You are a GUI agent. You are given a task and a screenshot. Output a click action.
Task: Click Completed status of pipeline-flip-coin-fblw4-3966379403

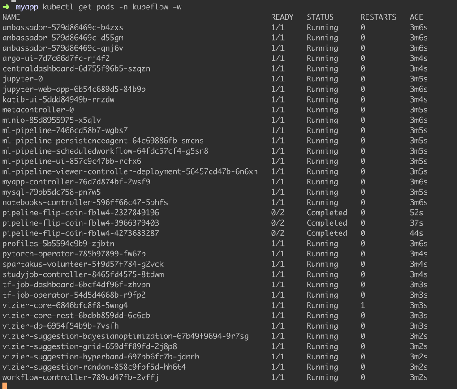[x=327, y=223]
